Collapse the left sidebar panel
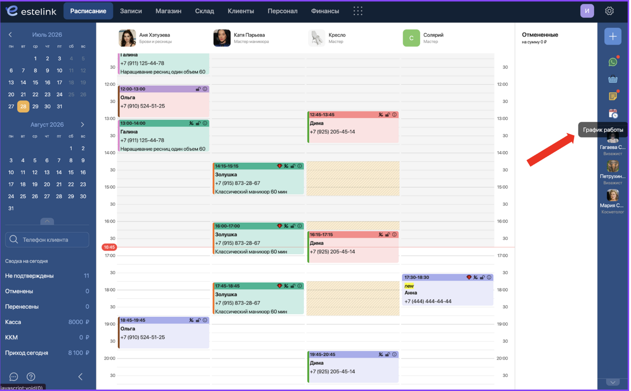 click(80, 376)
